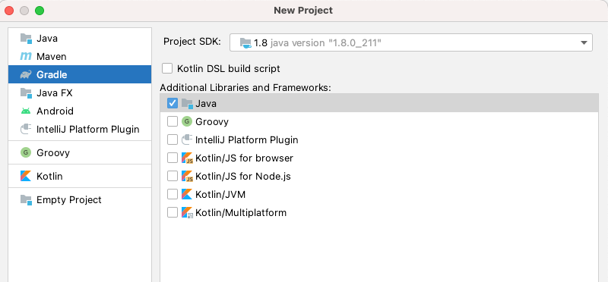Select the Kotlin label in sidebar

pyautogui.click(x=49, y=176)
